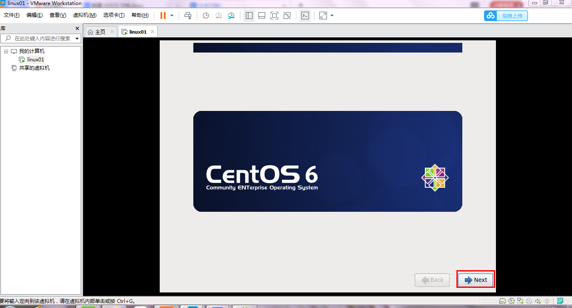Toggle the library sidebar view
The height and width of the screenshot is (308, 572).
pyautogui.click(x=249, y=16)
